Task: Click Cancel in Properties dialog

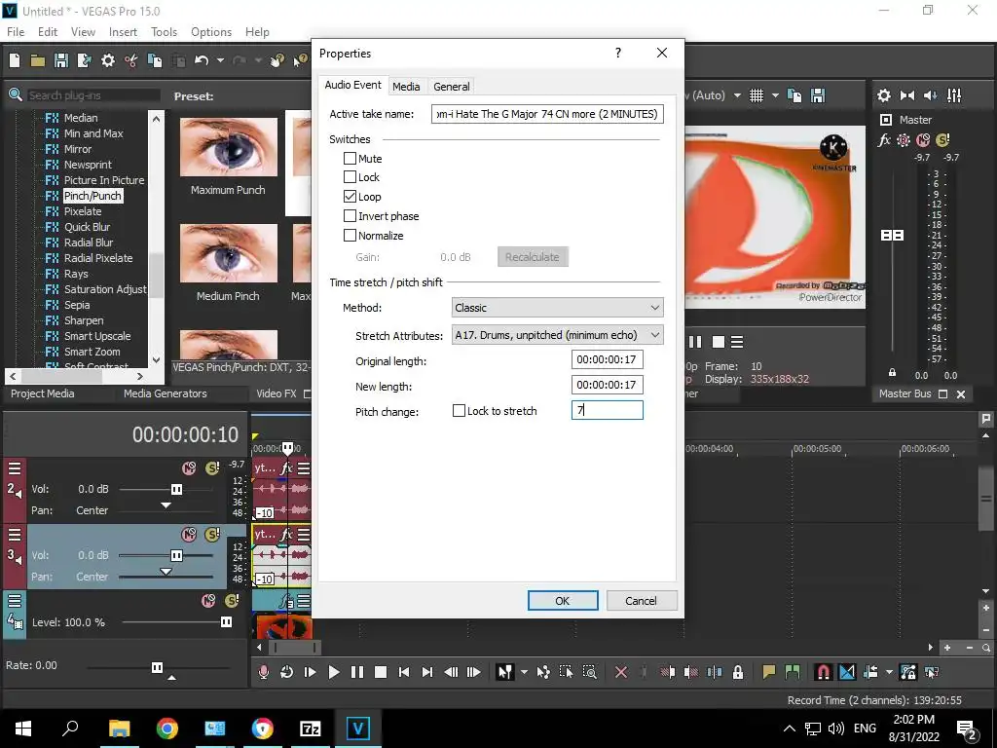Action: click(641, 600)
